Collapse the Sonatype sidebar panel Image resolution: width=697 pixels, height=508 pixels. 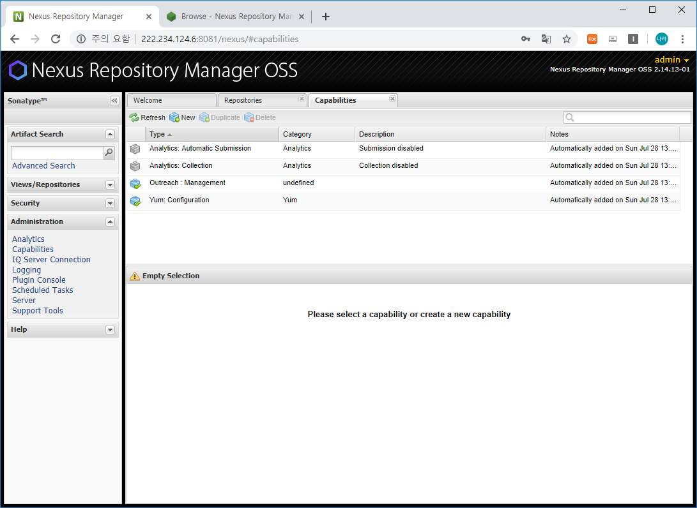pyautogui.click(x=115, y=101)
